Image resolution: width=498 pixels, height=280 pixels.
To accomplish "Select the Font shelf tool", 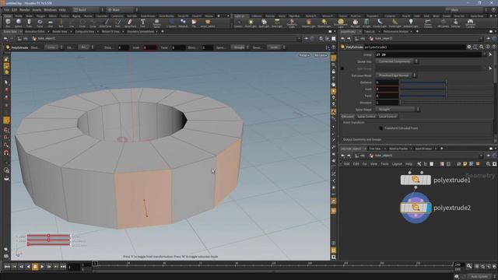I will pos(142,23).
